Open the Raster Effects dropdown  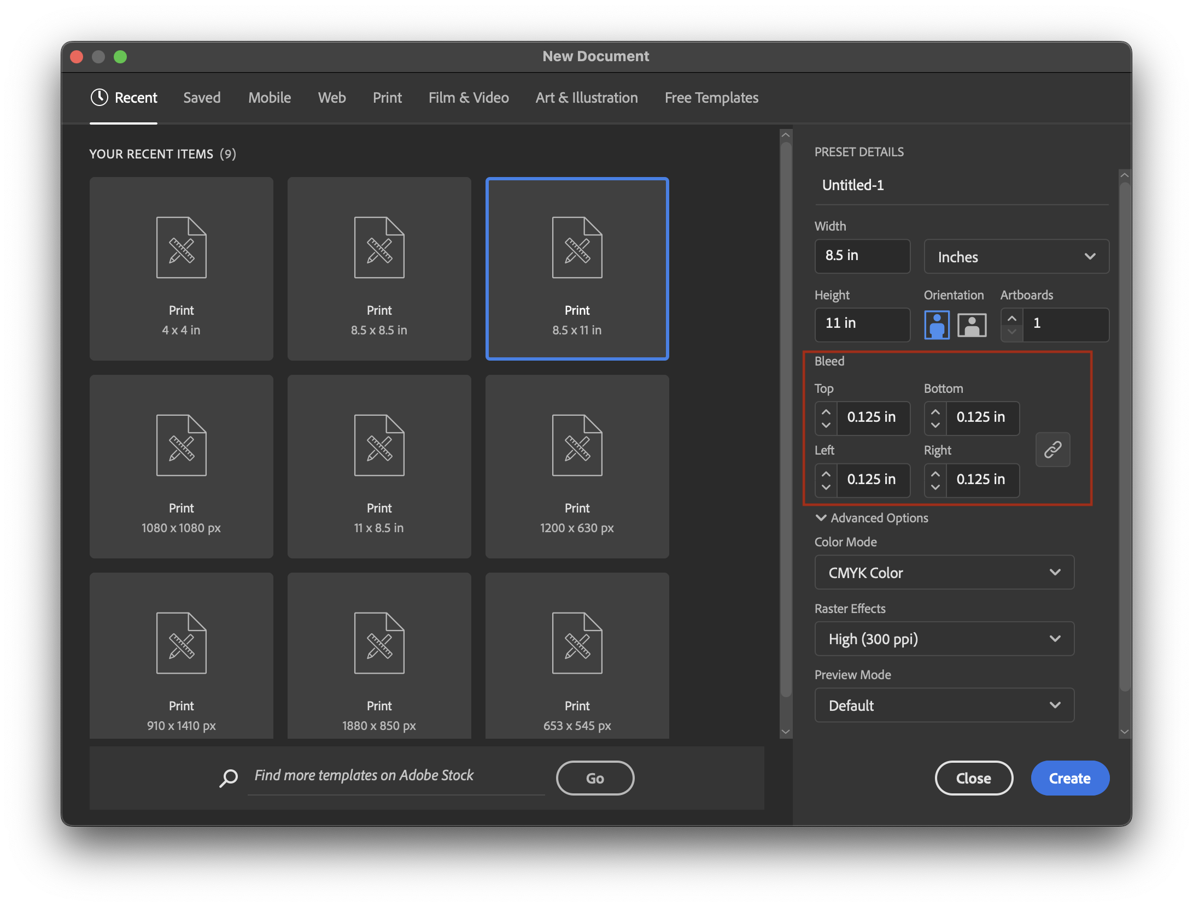[x=944, y=639]
